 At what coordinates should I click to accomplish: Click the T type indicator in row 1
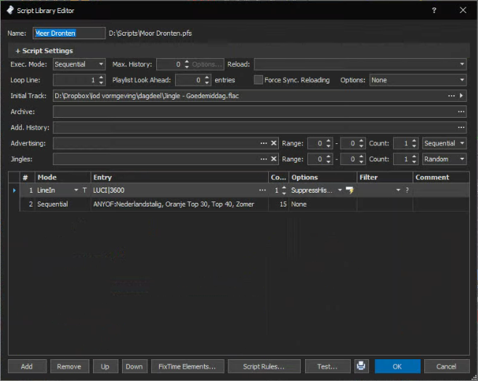point(84,190)
